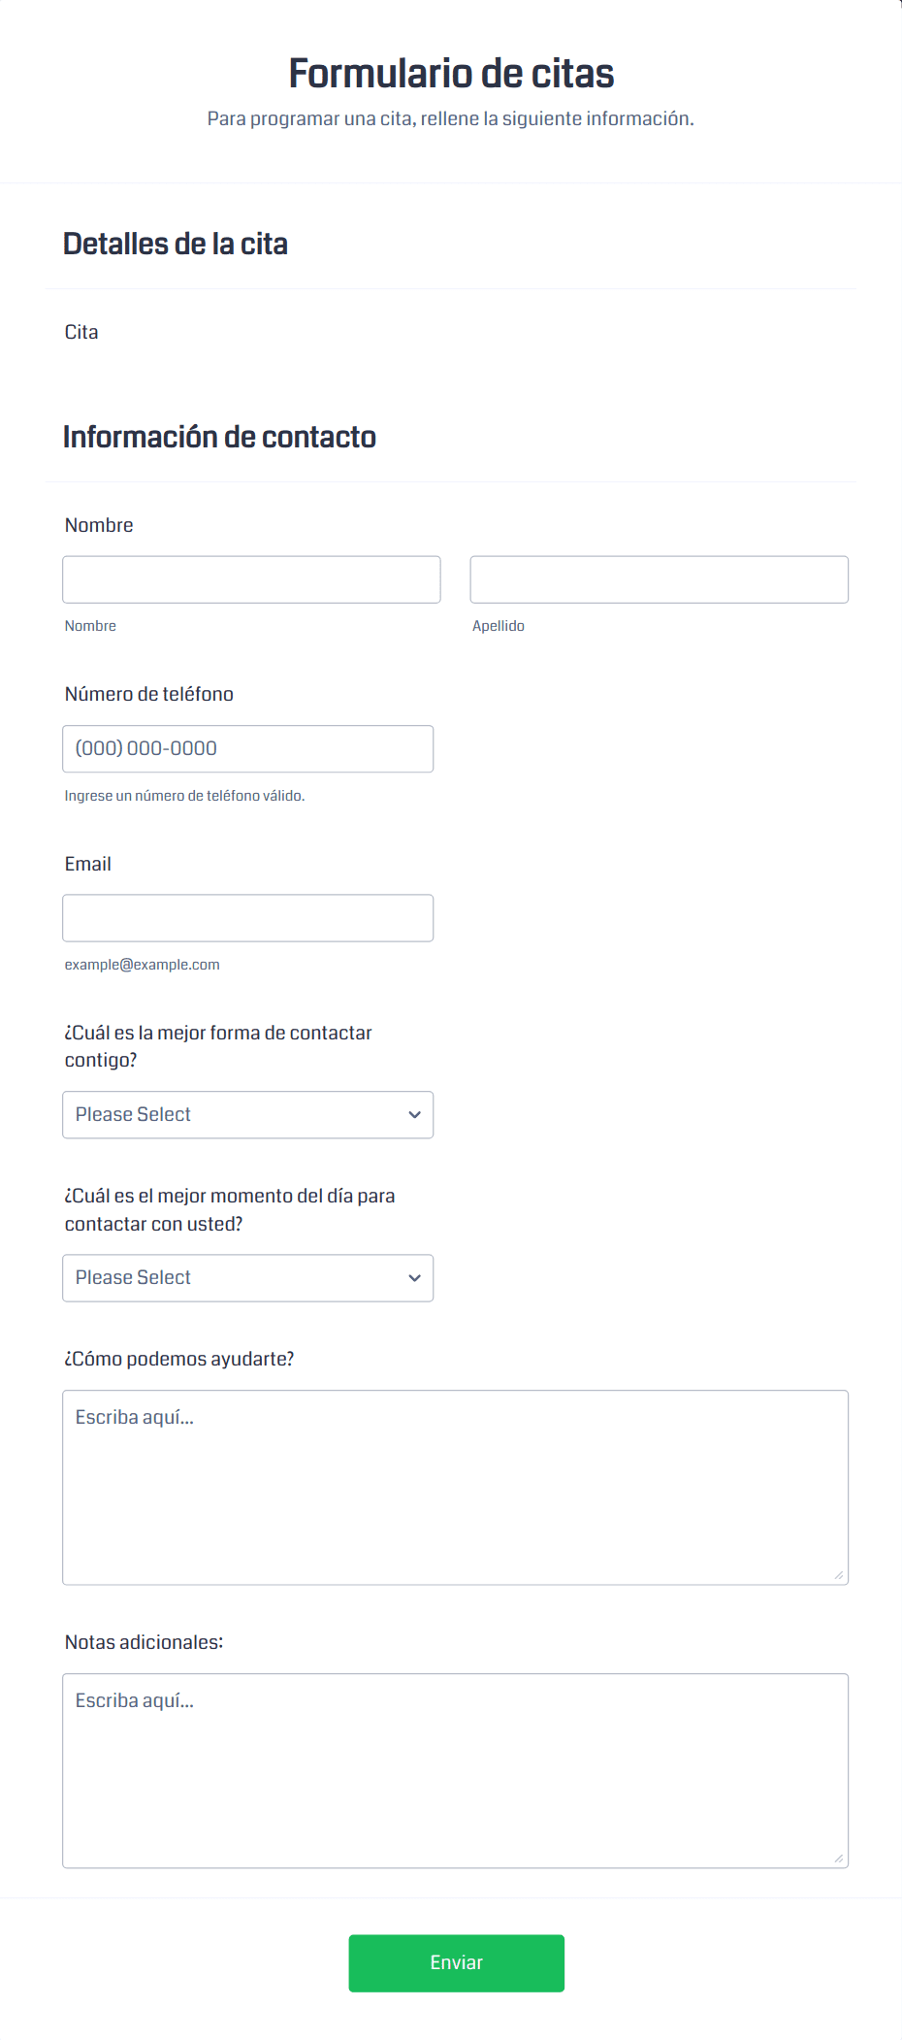Click the 'Email' field label
902x2040 pixels.
pyautogui.click(x=88, y=864)
